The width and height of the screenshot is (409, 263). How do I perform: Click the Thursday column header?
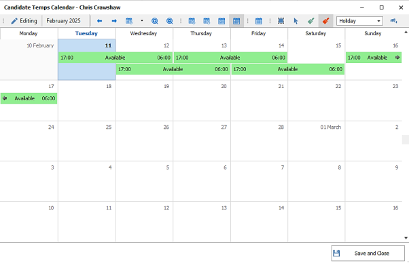201,33
